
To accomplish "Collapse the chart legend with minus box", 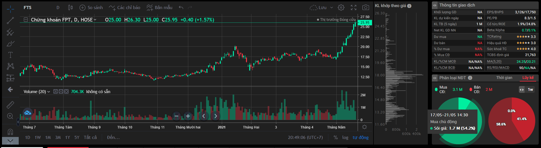I will click(x=26, y=20).
